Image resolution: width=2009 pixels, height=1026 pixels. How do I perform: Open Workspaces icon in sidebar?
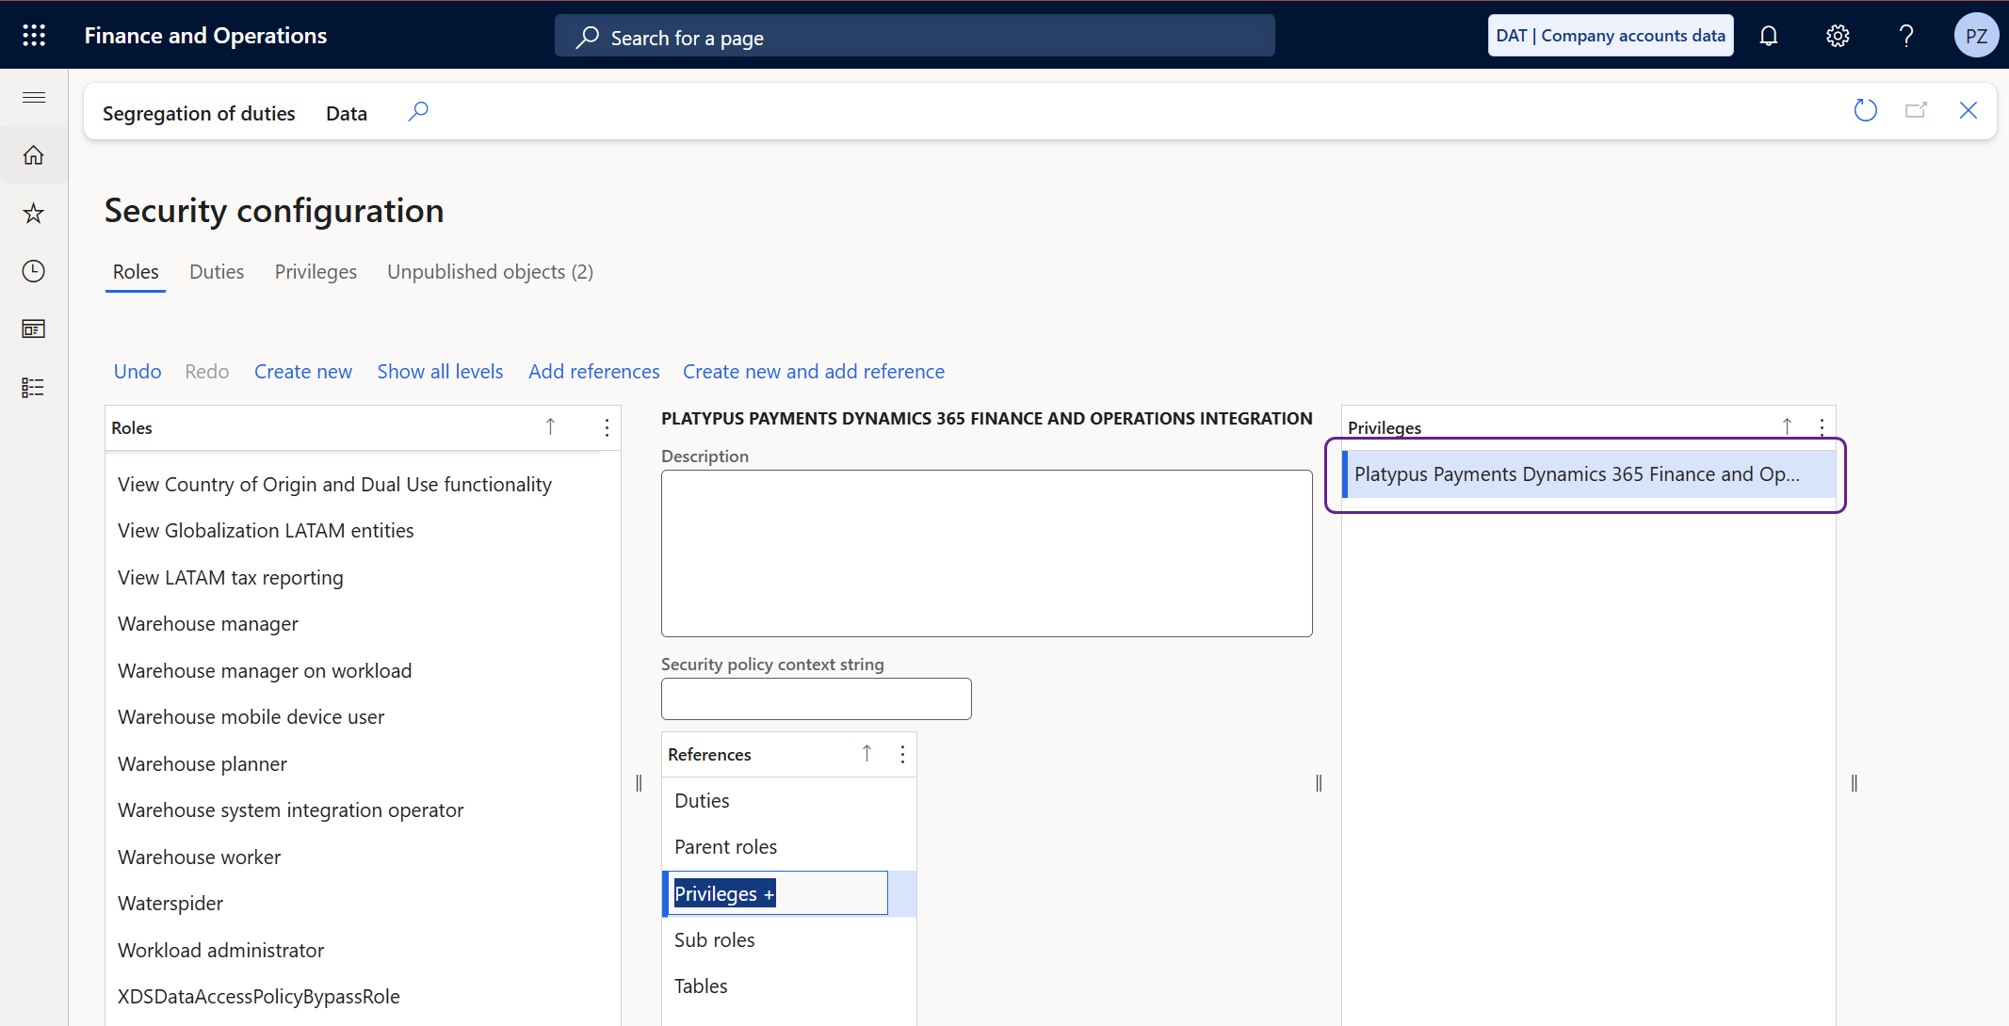point(34,329)
